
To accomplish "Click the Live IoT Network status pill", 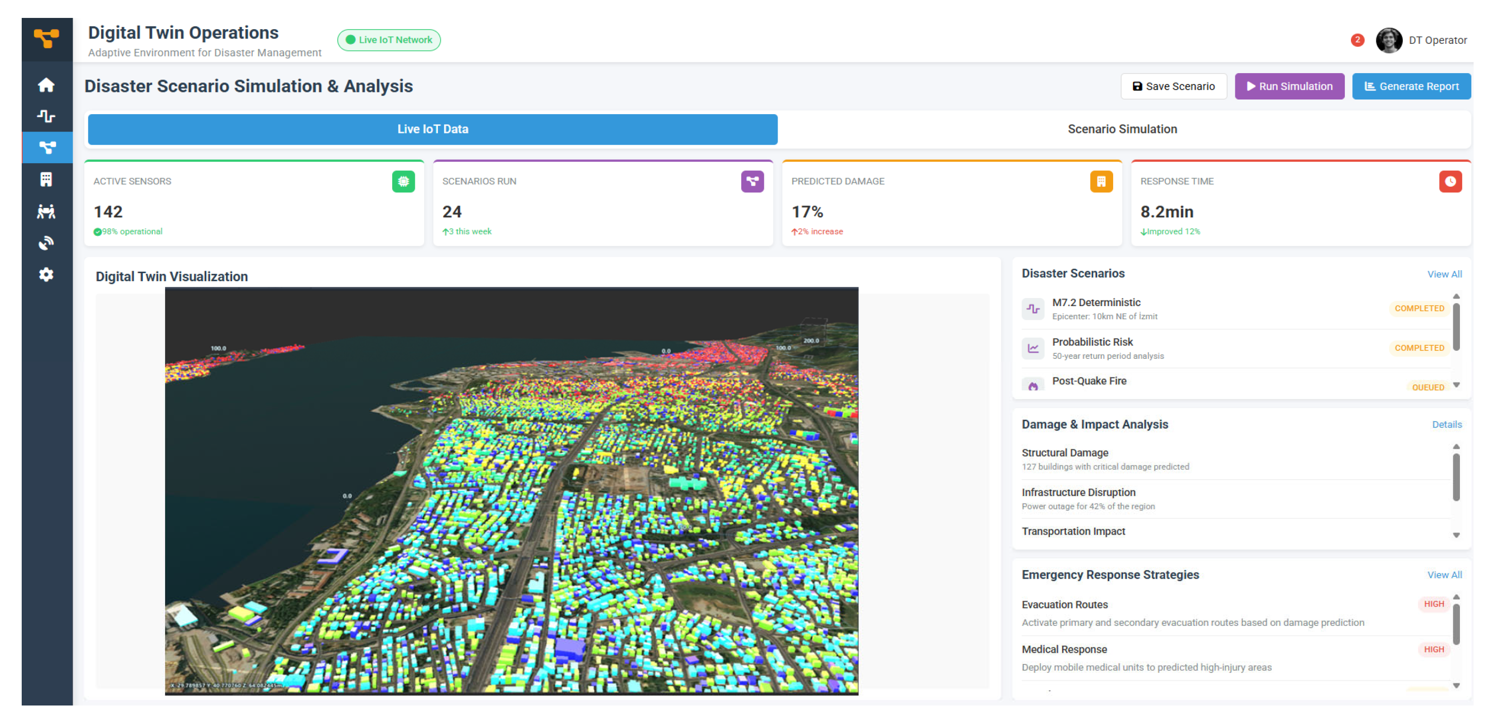I will (389, 40).
